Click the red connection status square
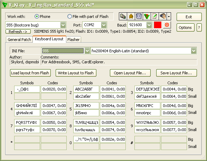 158,25
